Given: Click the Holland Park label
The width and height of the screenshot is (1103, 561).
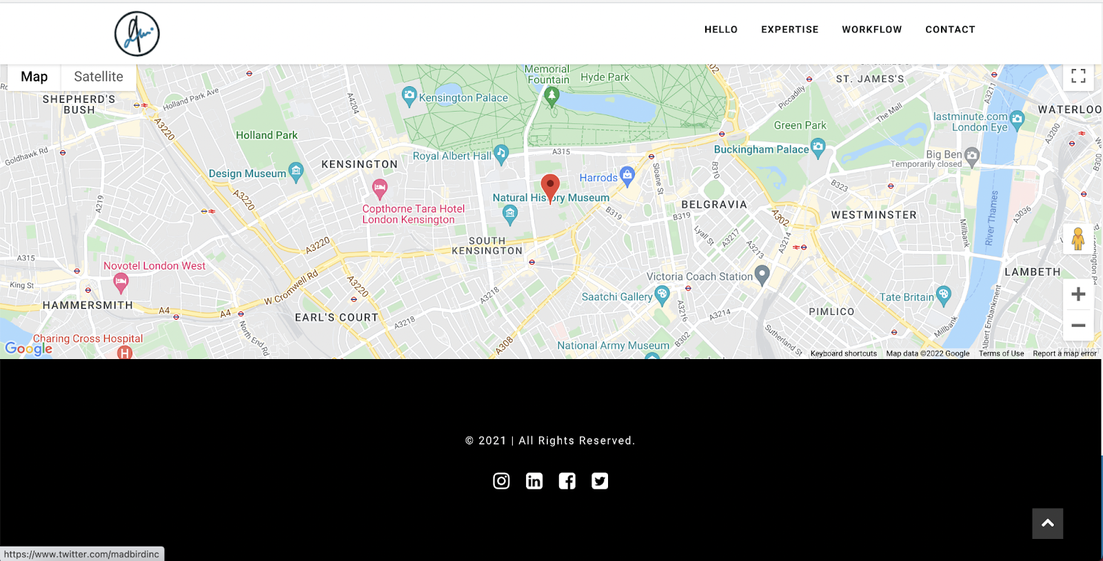Looking at the screenshot, I should (267, 135).
